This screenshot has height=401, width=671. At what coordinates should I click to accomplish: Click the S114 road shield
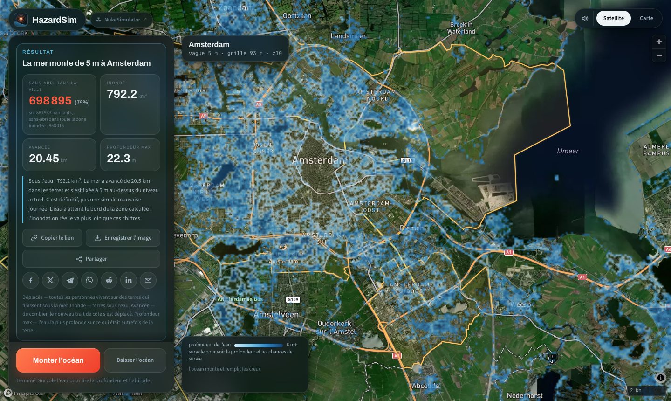(407, 160)
